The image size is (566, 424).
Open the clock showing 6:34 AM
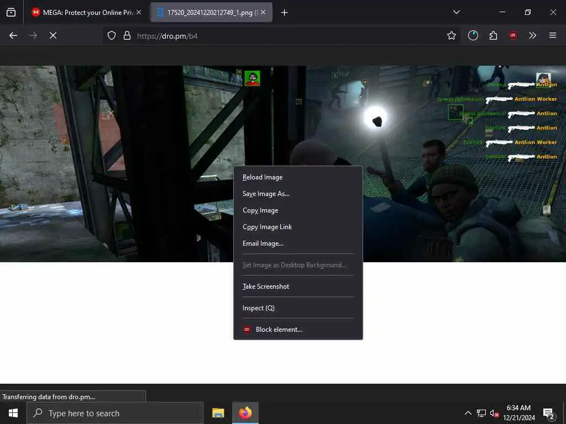[518, 413]
